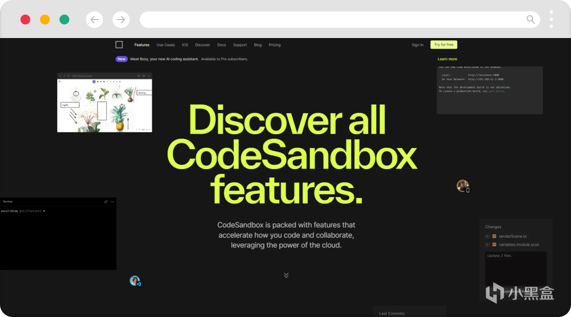
Task: Open the Discover nav item
Action: tap(202, 45)
